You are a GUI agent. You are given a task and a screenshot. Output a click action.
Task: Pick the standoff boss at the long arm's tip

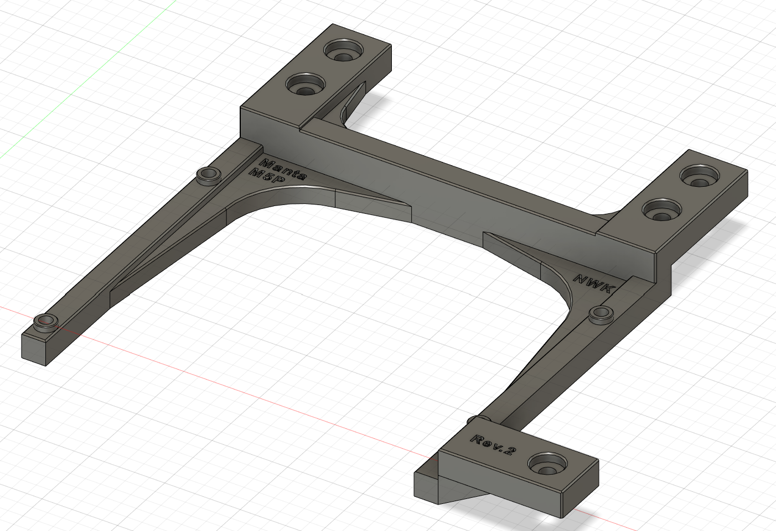pyautogui.click(x=45, y=322)
